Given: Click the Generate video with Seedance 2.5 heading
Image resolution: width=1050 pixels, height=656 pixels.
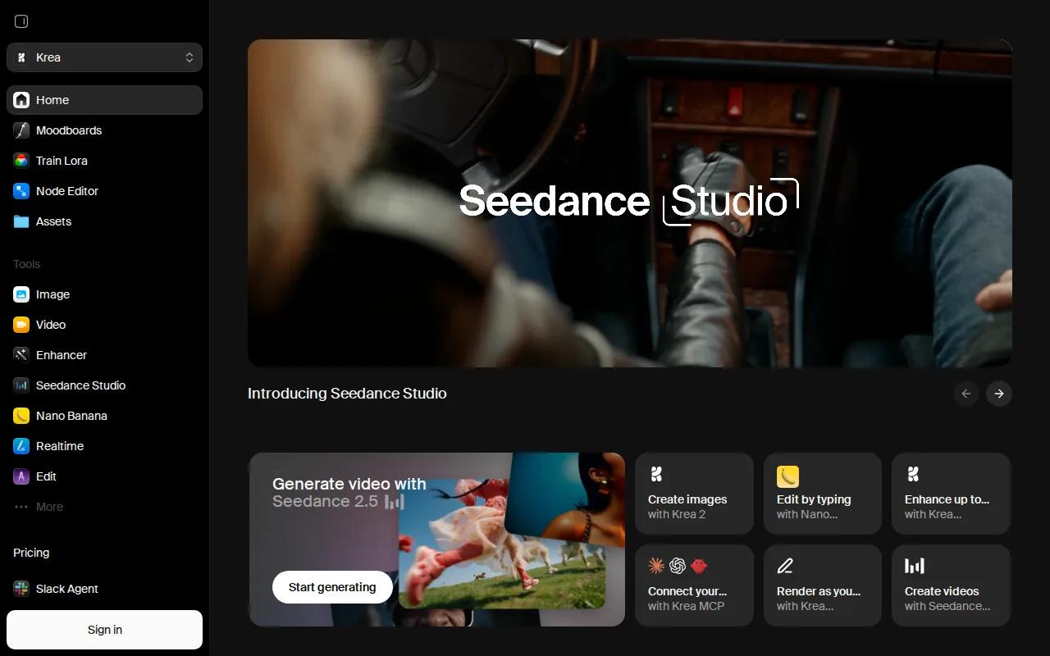Looking at the screenshot, I should (349, 493).
